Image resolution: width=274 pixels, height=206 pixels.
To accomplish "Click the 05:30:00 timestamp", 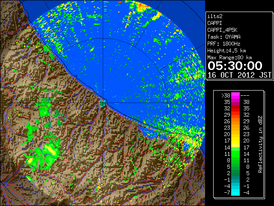I will tap(235, 66).
